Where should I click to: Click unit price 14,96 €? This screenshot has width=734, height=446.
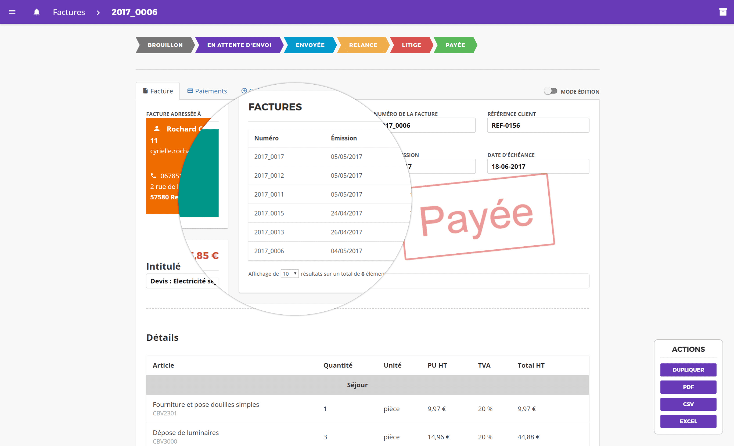click(438, 437)
